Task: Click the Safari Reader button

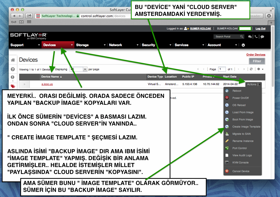Action: click(255, 16)
